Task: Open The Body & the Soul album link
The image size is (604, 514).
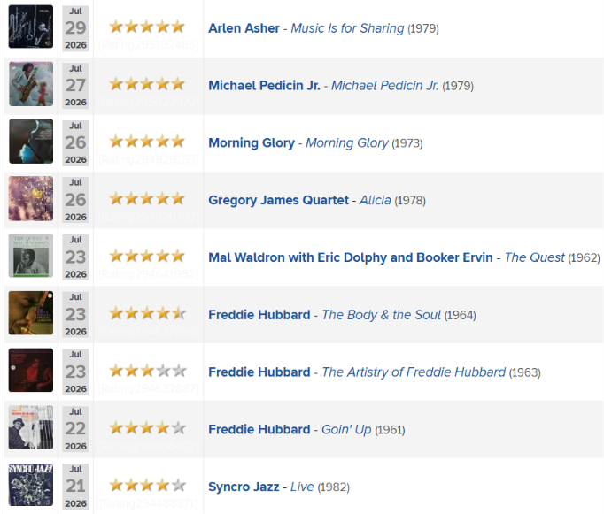Action: pyautogui.click(x=382, y=315)
